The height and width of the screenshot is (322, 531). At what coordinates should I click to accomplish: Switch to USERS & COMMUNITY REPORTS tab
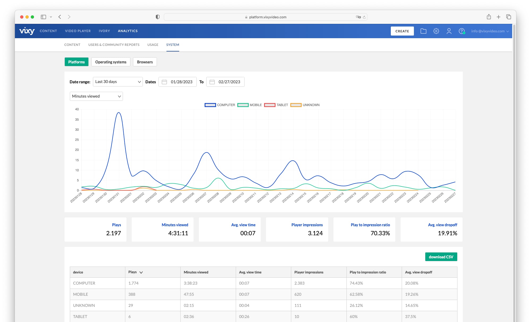[114, 45]
